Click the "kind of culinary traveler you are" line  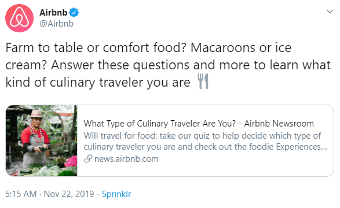click(98, 83)
